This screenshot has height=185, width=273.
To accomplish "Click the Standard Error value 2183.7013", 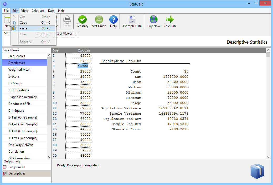I will 179,129.
